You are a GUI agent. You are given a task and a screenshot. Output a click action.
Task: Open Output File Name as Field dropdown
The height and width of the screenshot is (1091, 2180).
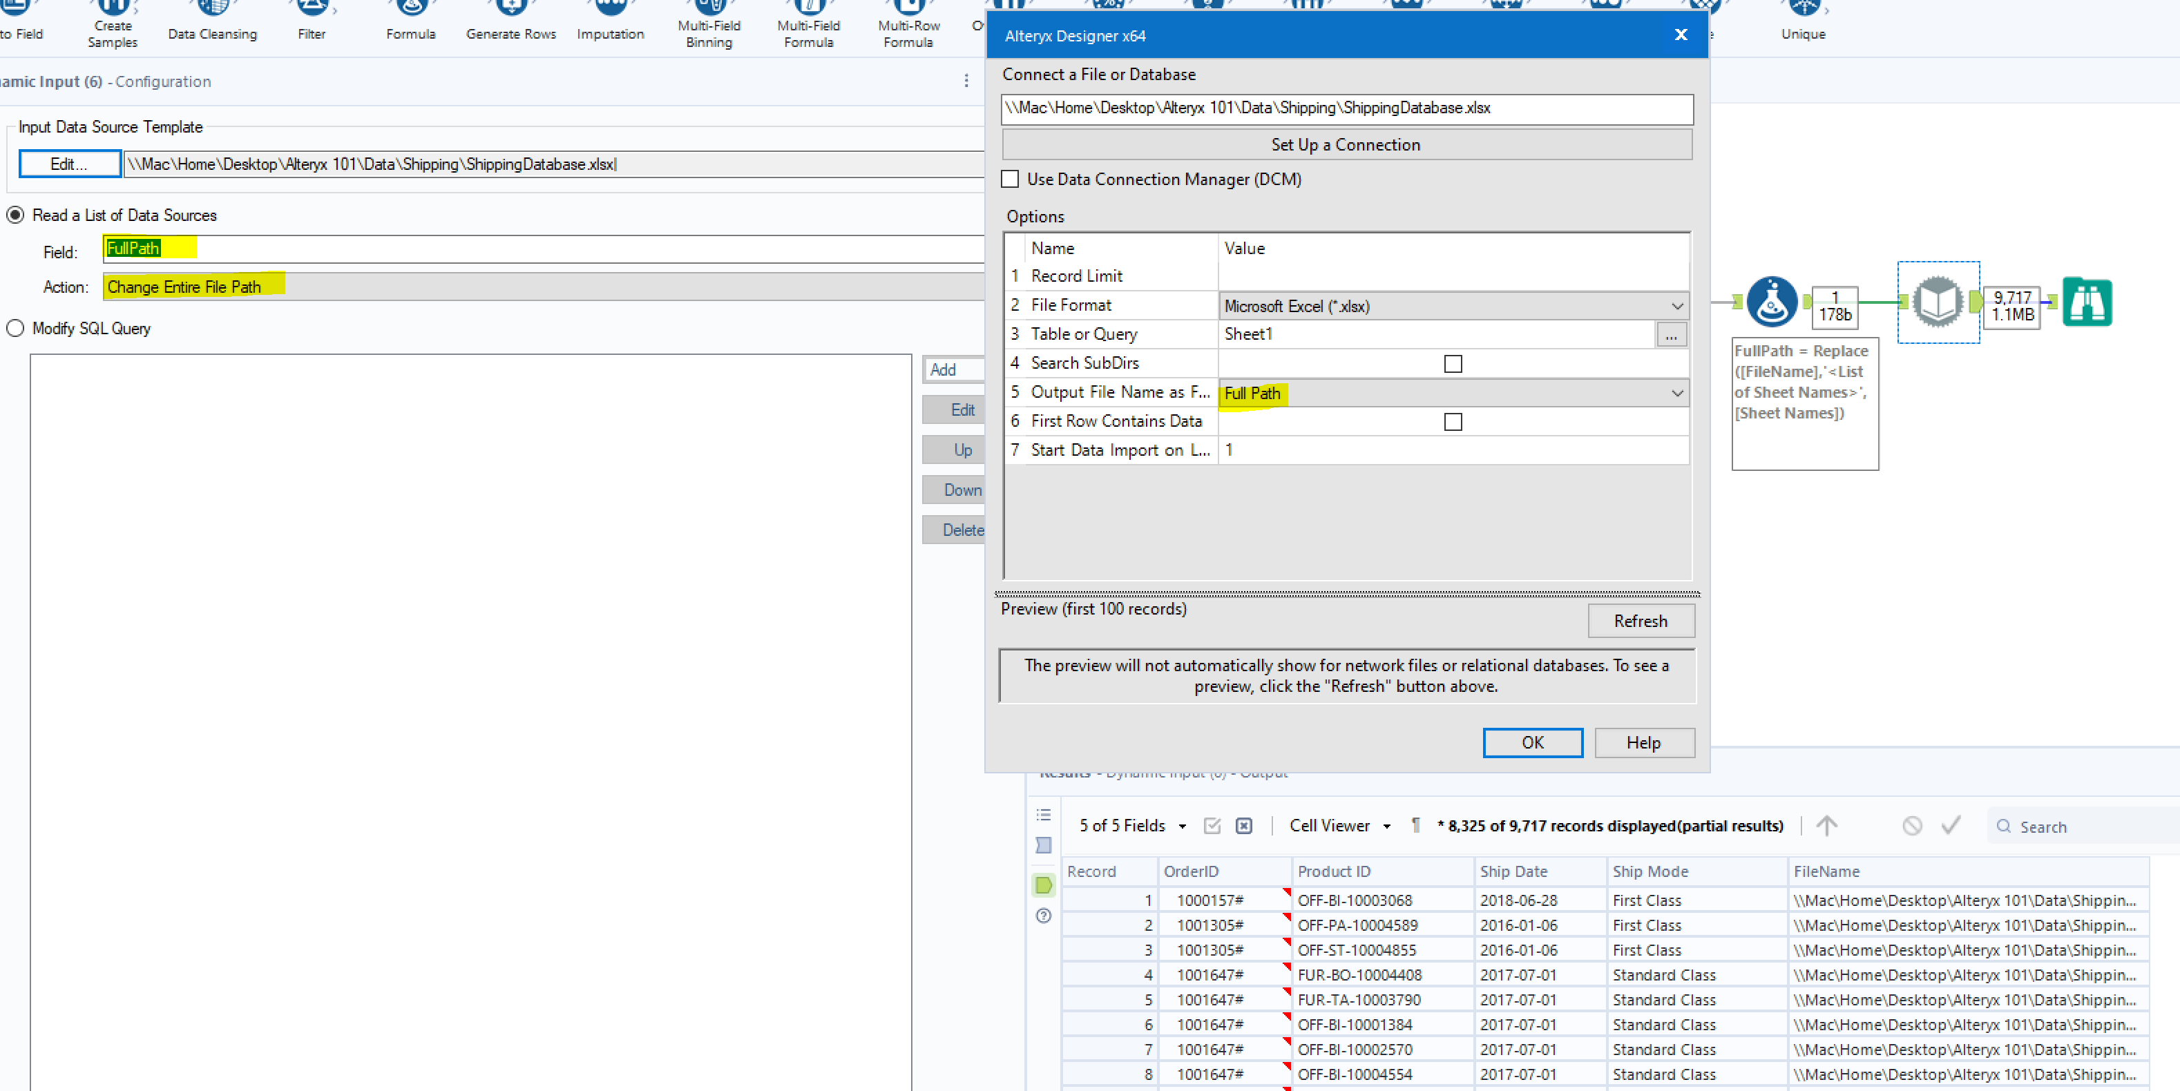[x=1676, y=394]
